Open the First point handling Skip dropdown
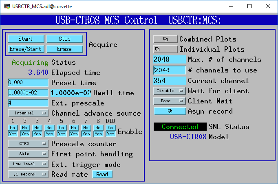 28,154
